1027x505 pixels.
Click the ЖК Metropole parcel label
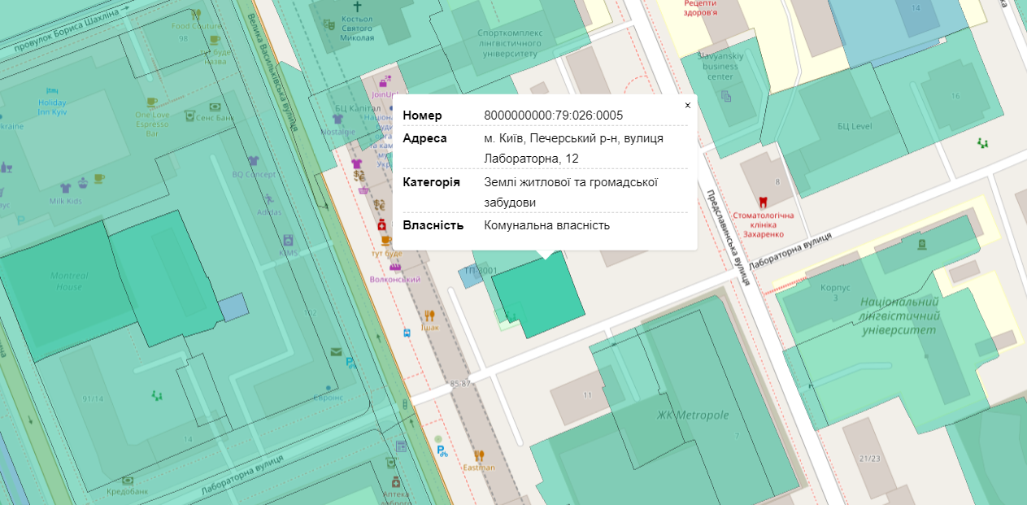693,415
